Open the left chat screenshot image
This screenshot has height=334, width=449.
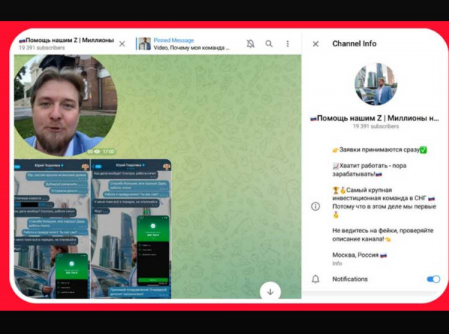click(52, 230)
